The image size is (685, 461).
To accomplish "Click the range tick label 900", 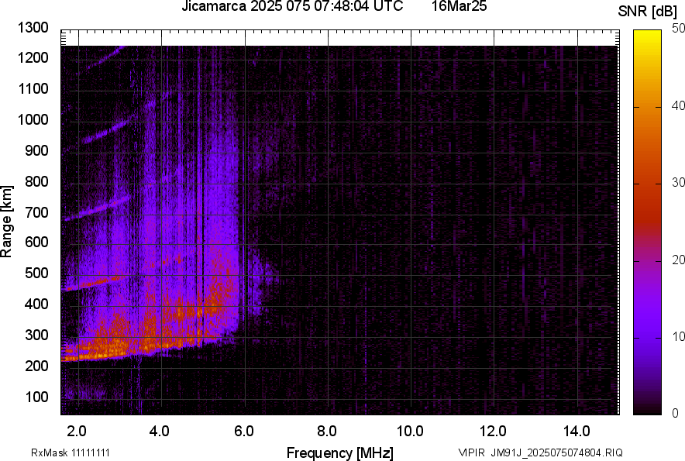I will (36, 150).
